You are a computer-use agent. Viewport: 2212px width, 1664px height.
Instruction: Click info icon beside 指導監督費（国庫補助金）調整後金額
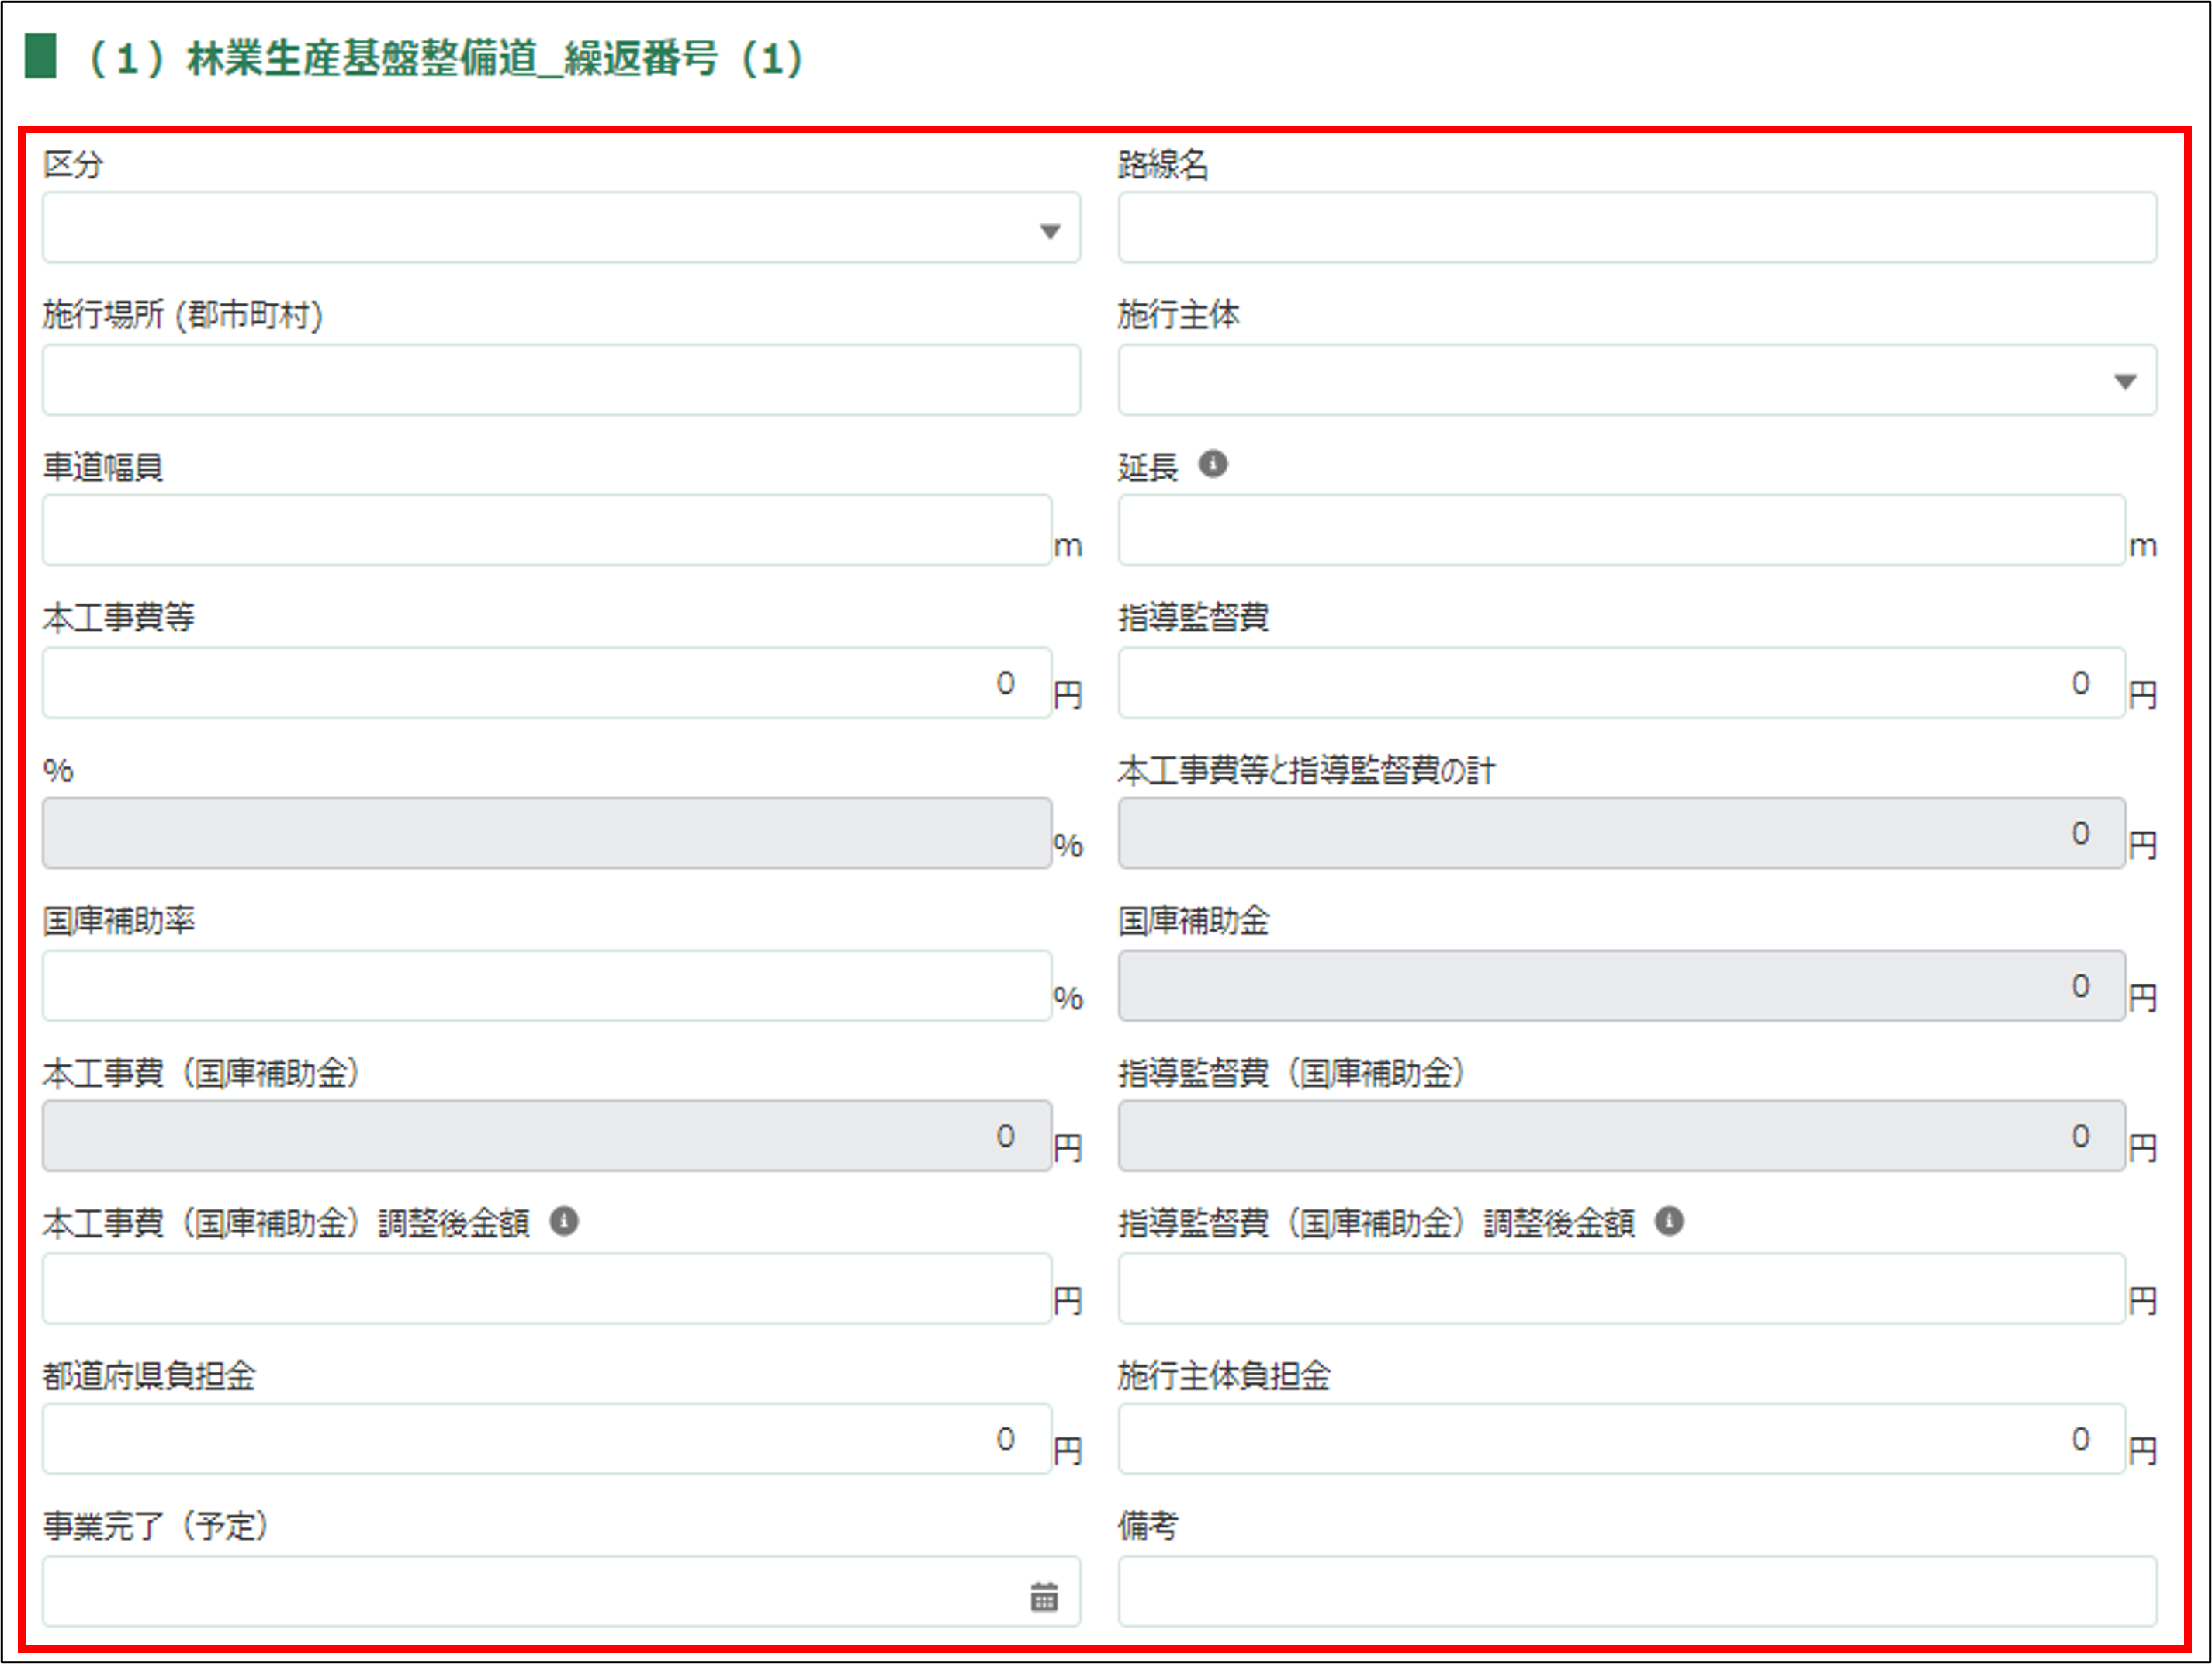coord(1669,1221)
